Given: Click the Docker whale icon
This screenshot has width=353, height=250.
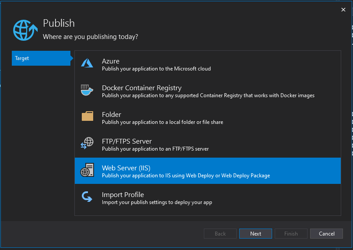Looking at the screenshot, I should (87, 91).
